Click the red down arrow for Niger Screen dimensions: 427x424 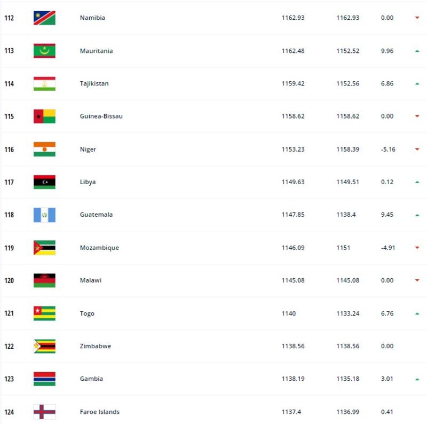417,149
